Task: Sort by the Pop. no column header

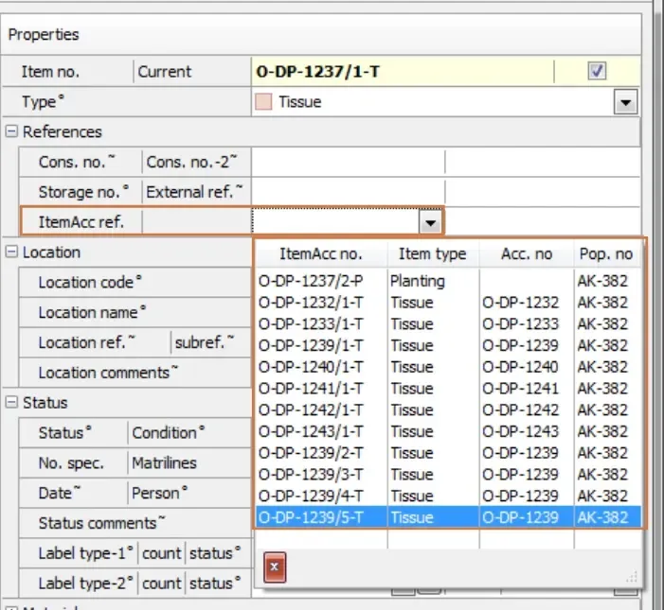Action: (x=606, y=254)
